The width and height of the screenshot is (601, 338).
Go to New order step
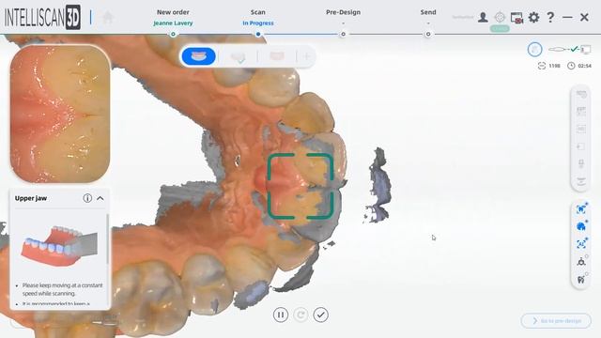[x=173, y=12]
